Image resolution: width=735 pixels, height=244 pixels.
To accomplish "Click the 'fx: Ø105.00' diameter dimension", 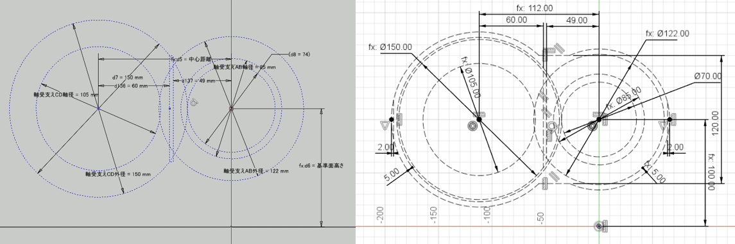I will click(470, 77).
